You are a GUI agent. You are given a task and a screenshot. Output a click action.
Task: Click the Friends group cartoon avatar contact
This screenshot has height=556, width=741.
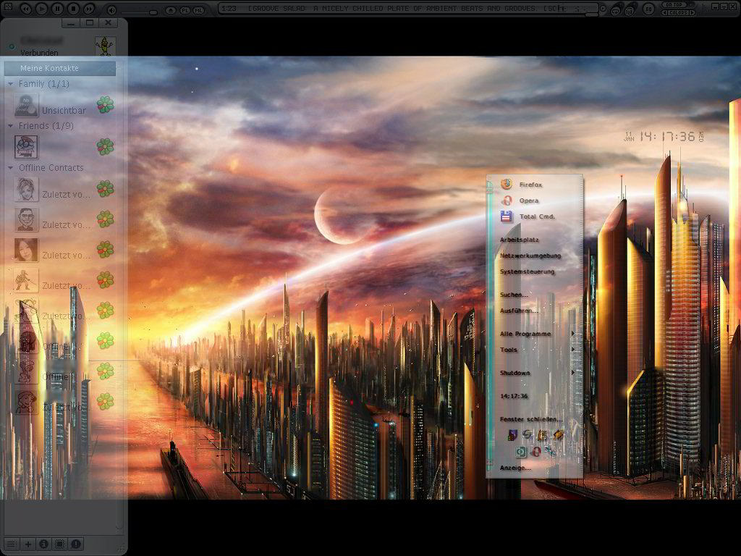point(26,147)
